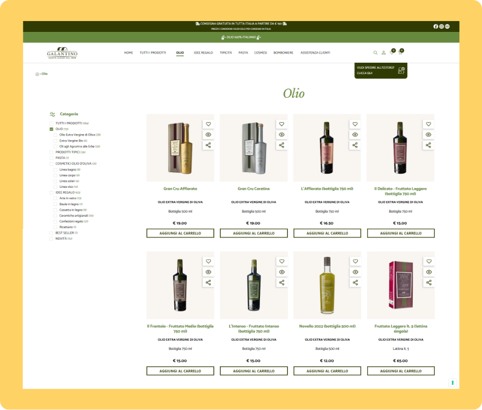Add Fruttato Leggero lt. 5 to cart
Viewport: 482px width, 410px height.
click(401, 371)
